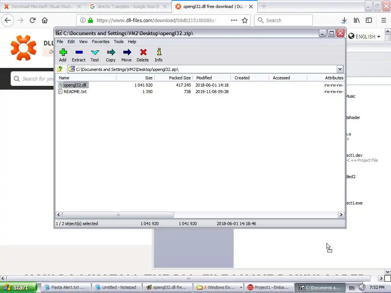Click the Firefox Search box

click(x=283, y=20)
